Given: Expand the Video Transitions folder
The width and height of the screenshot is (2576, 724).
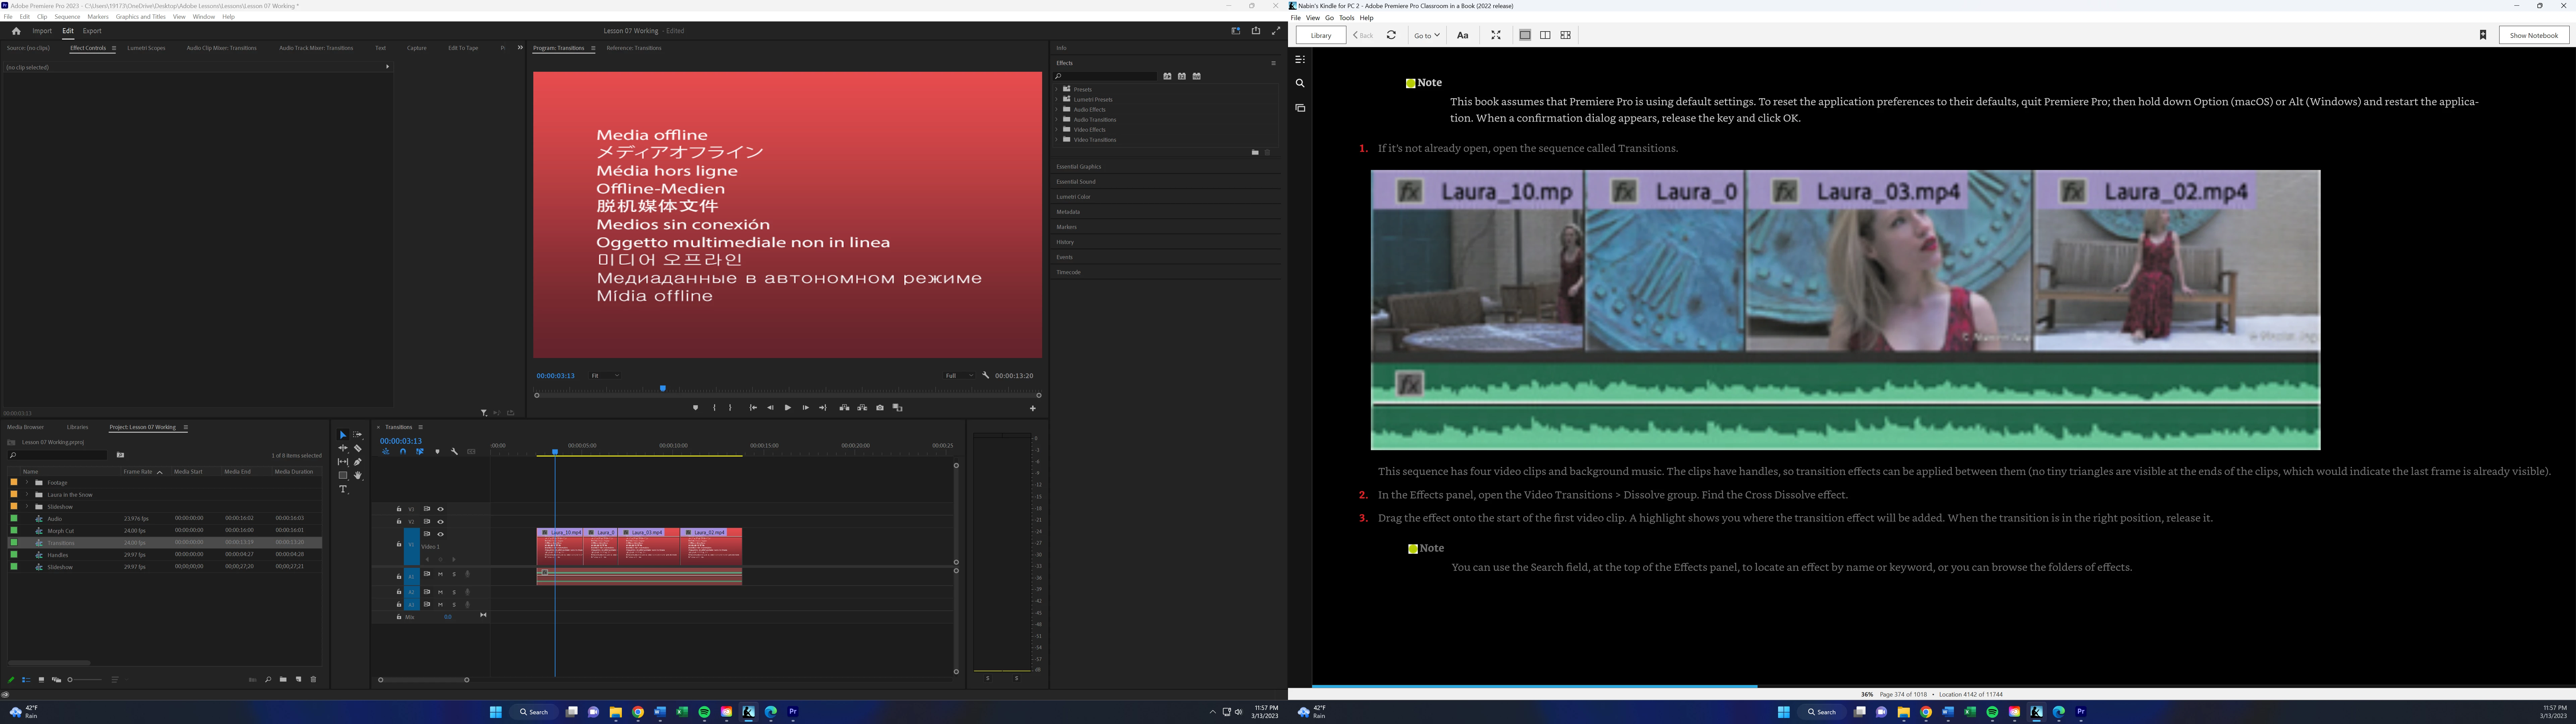Looking at the screenshot, I should tap(1056, 140).
